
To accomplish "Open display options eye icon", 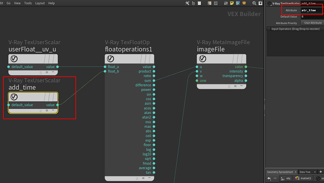I will point(261,3).
